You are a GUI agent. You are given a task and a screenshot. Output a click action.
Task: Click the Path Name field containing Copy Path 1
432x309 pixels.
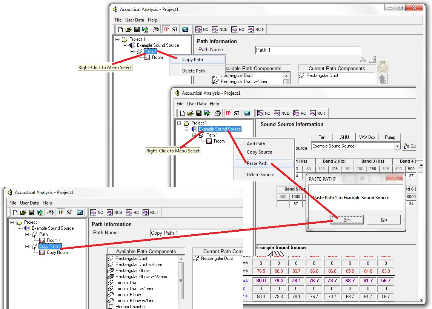195,233
